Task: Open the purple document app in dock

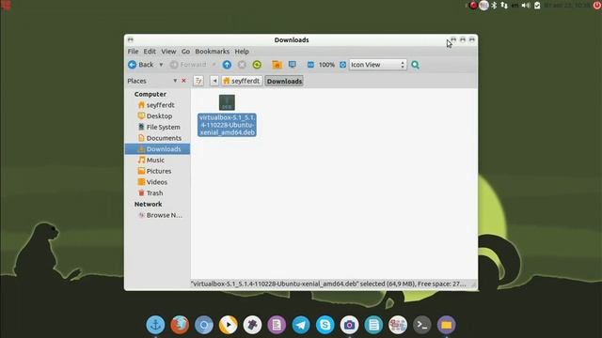Action: tap(277, 325)
